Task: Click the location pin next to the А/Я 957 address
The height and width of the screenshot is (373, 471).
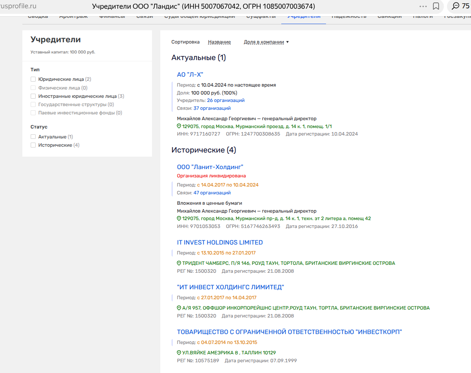Action: pyautogui.click(x=179, y=308)
